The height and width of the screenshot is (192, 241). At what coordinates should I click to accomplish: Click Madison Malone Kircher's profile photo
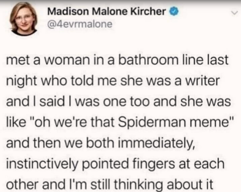(x=23, y=19)
